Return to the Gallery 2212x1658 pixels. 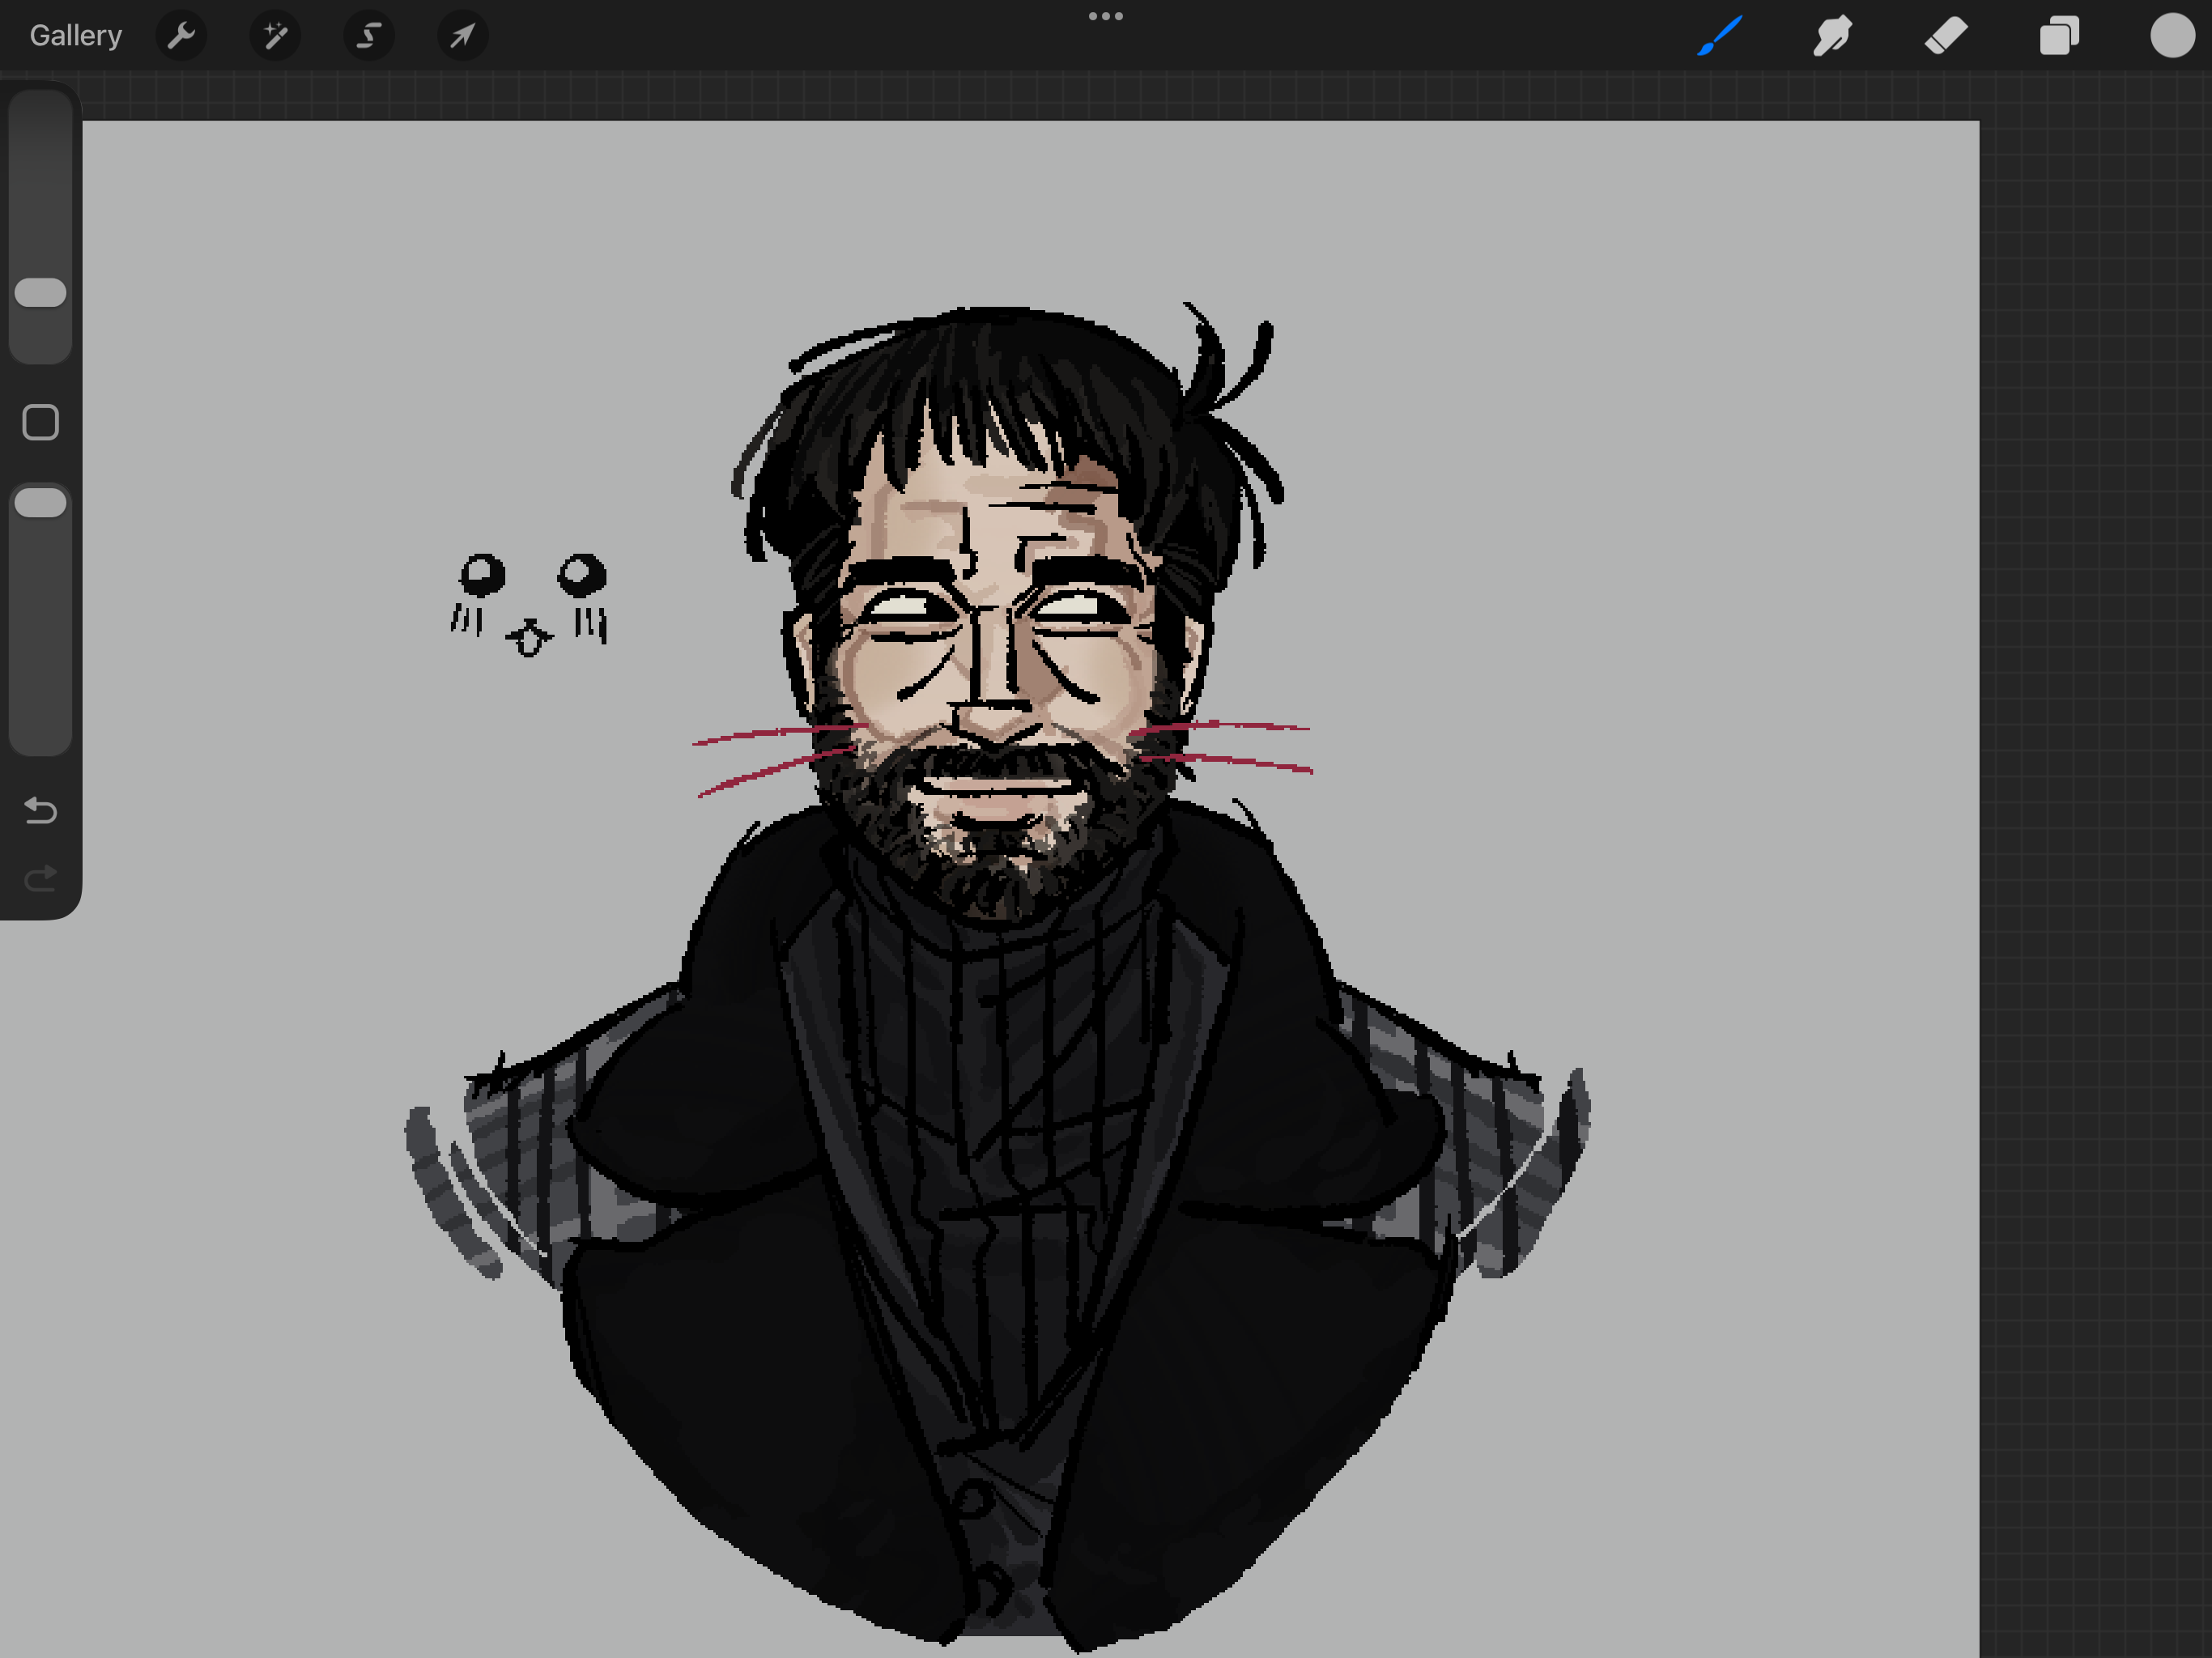point(75,36)
